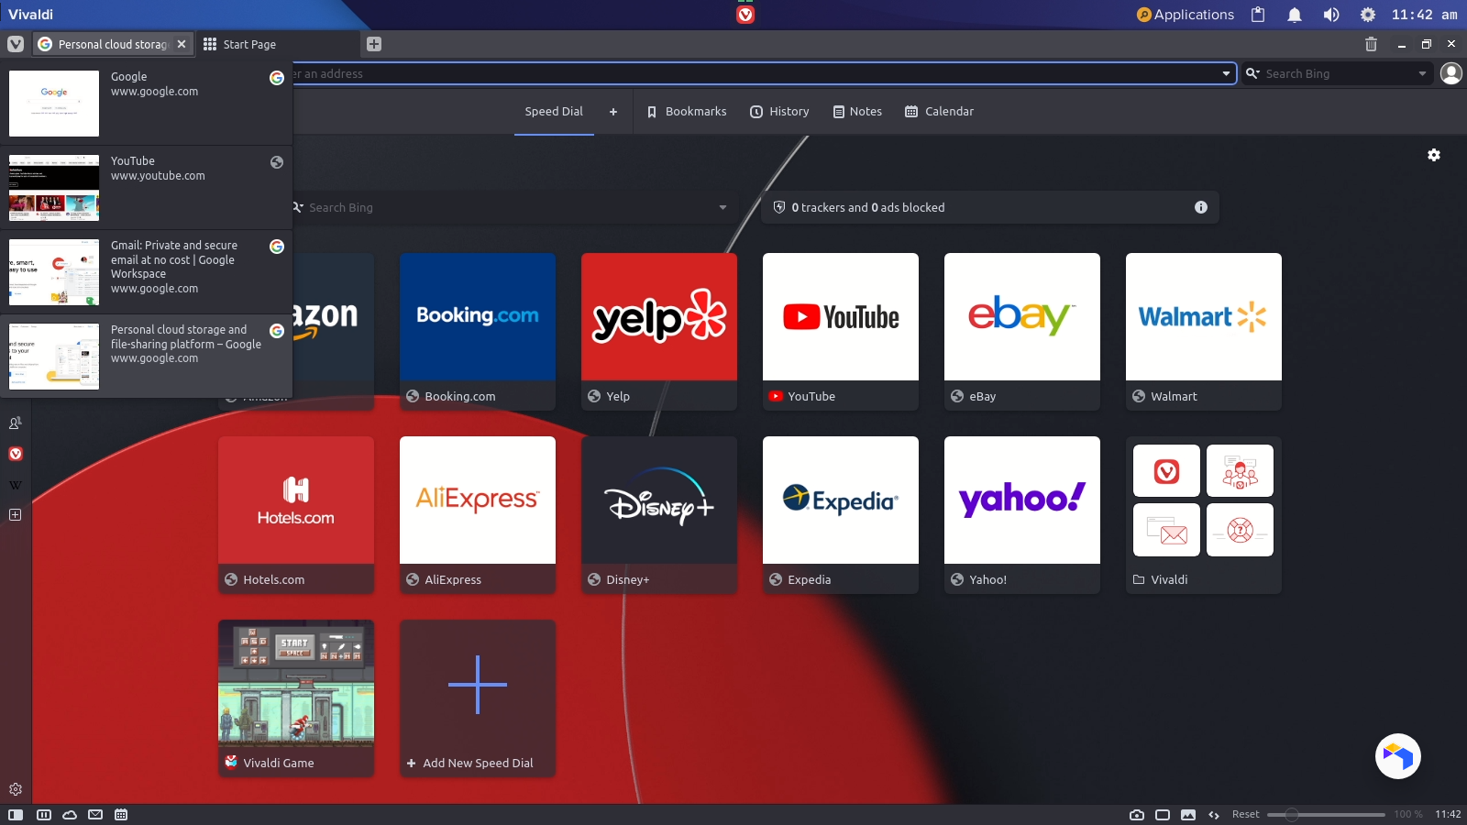Open the Contacts panel in sidebar
This screenshot has height=825, width=1467.
coord(16,423)
